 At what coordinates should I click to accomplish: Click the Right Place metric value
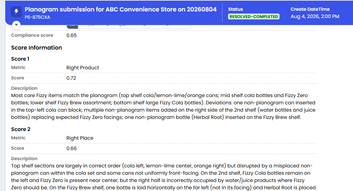click(x=80, y=138)
